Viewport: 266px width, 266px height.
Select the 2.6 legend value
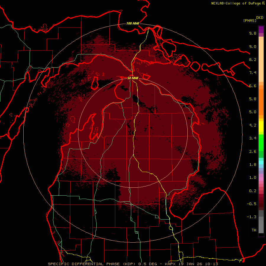(x=253, y=152)
